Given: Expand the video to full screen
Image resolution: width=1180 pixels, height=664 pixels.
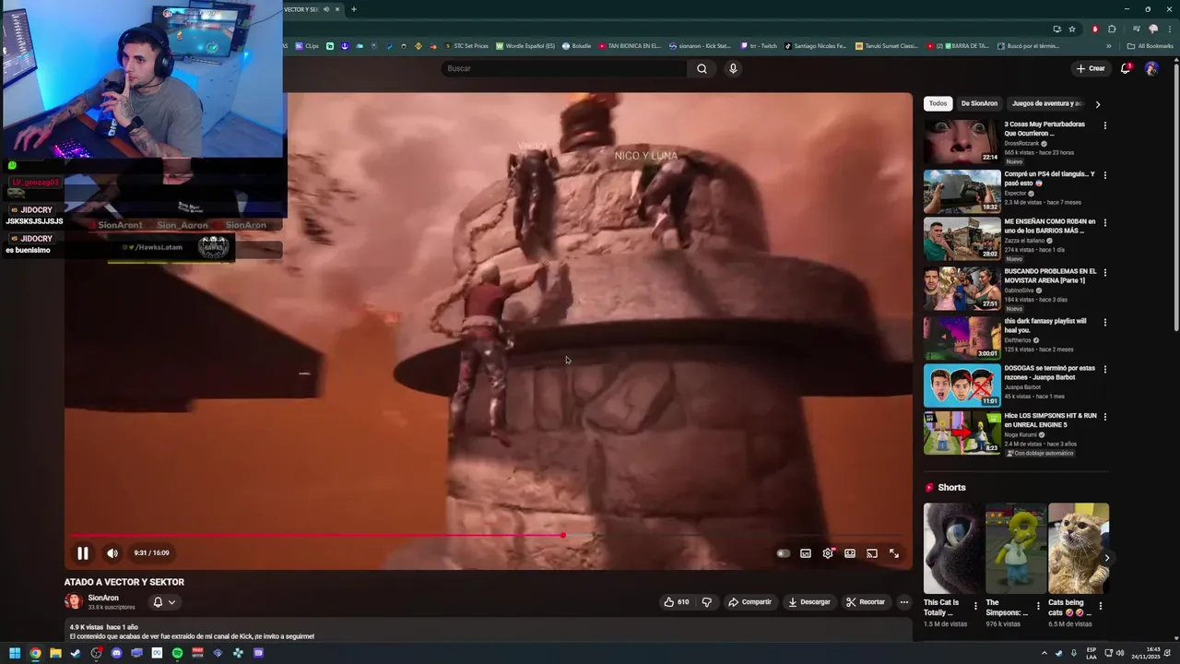Looking at the screenshot, I should [894, 553].
